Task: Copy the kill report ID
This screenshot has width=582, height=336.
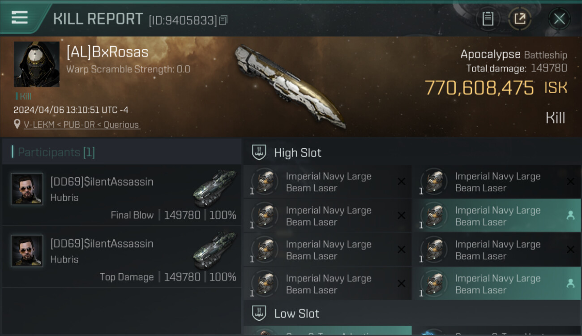Action: (223, 20)
